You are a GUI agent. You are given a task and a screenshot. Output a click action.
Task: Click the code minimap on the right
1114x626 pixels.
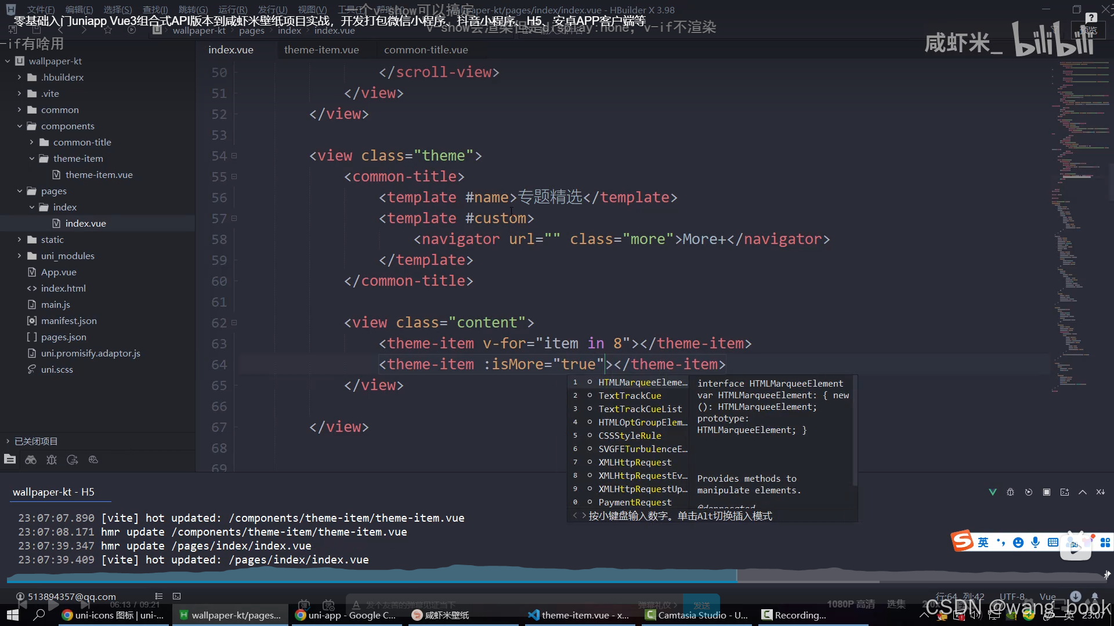pyautogui.click(x=1080, y=226)
